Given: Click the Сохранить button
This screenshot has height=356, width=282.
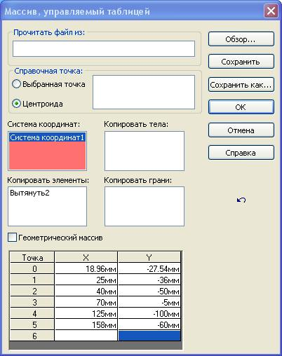Looking at the screenshot, I should click(x=241, y=62).
